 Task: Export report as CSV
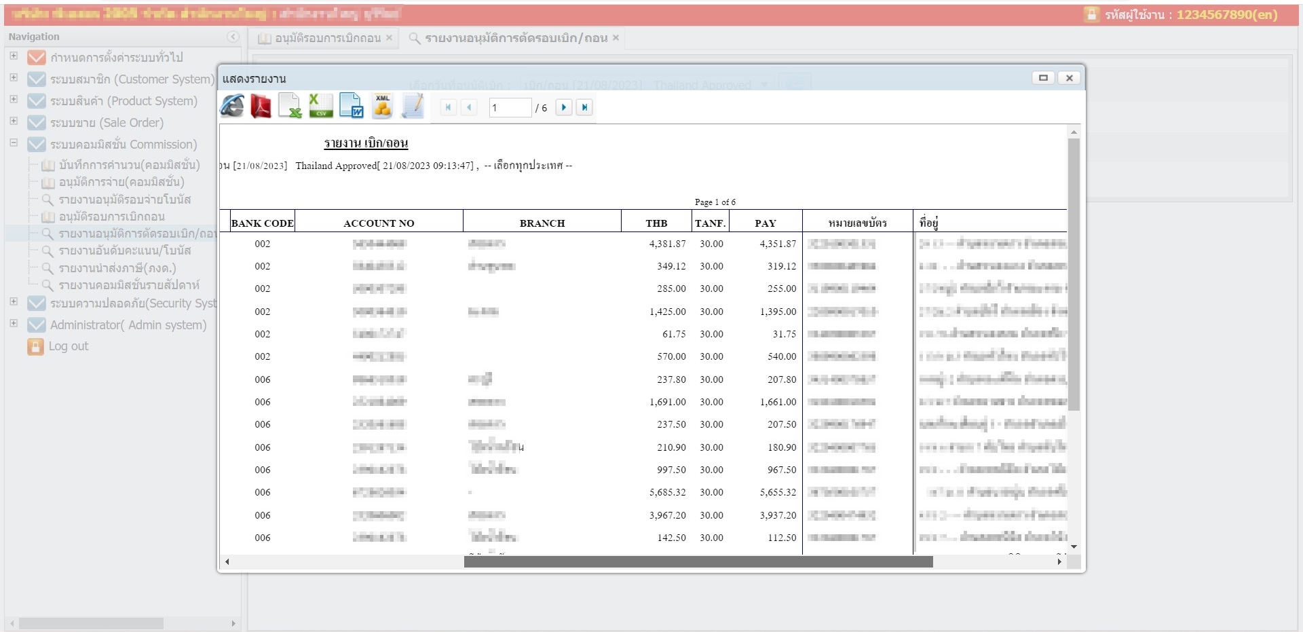(320, 107)
